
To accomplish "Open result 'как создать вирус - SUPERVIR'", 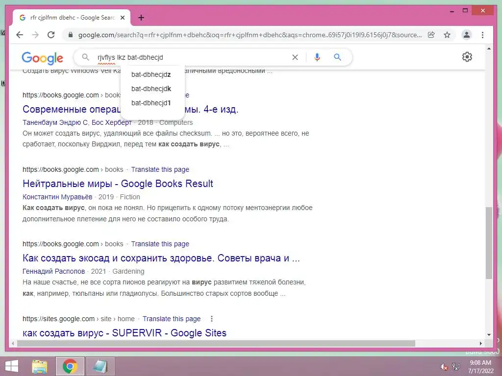I will (125, 333).
